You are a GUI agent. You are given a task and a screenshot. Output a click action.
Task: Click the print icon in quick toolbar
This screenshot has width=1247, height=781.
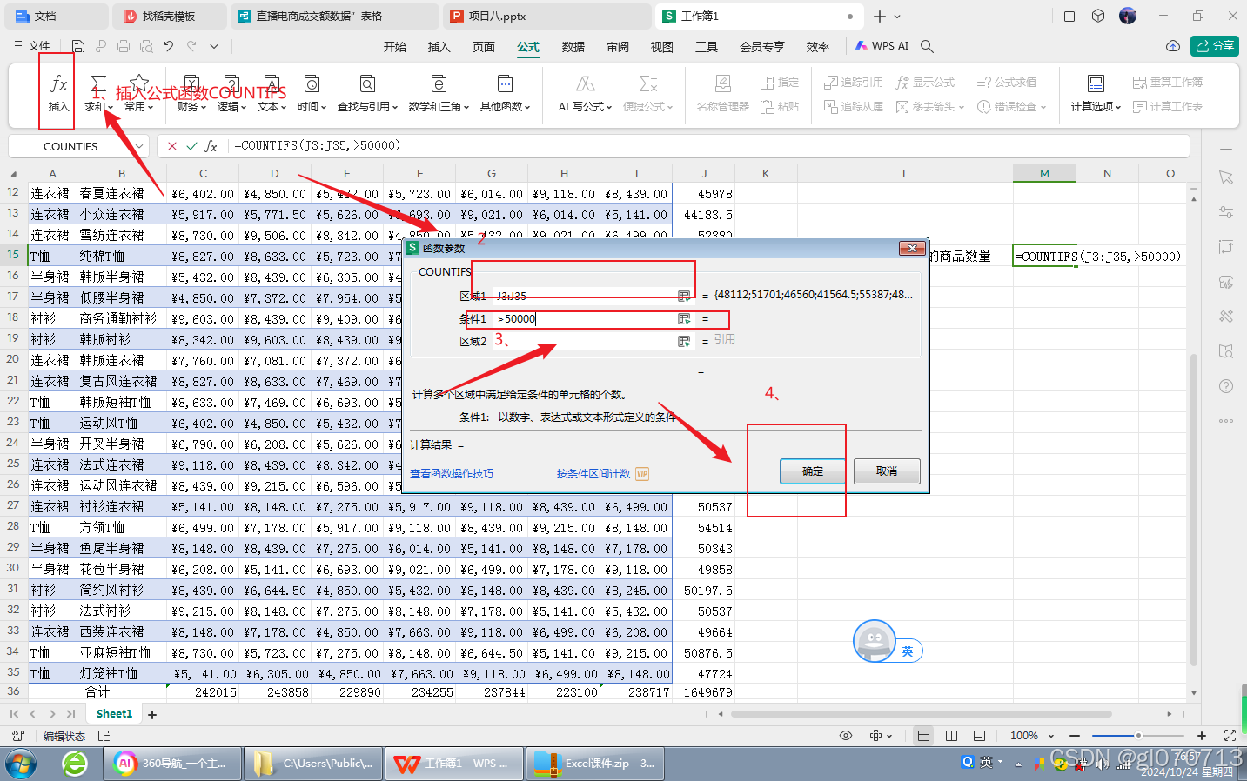click(124, 46)
